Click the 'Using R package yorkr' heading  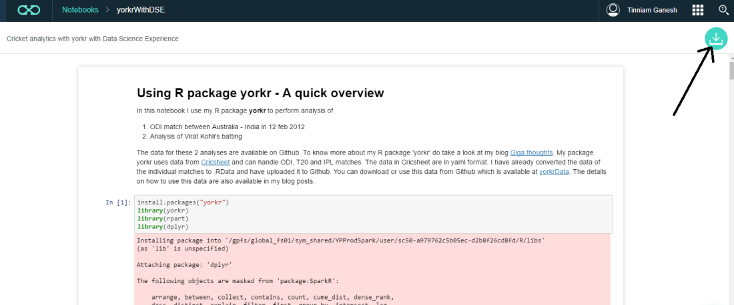[x=260, y=93]
